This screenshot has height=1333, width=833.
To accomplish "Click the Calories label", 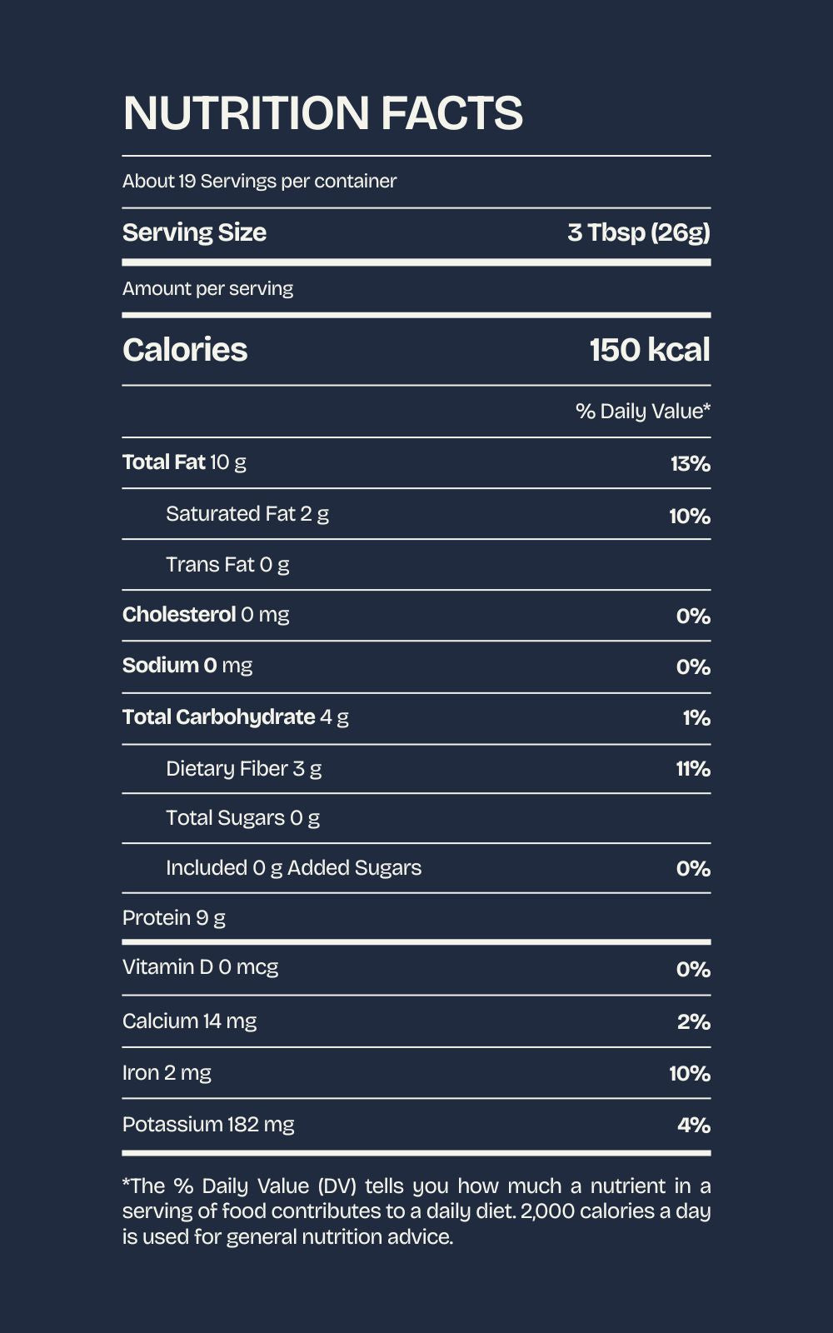I will [x=185, y=350].
